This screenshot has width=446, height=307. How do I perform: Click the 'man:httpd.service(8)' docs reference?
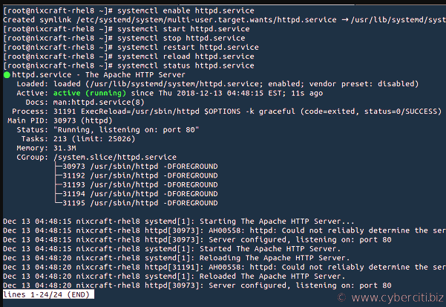pos(99,103)
